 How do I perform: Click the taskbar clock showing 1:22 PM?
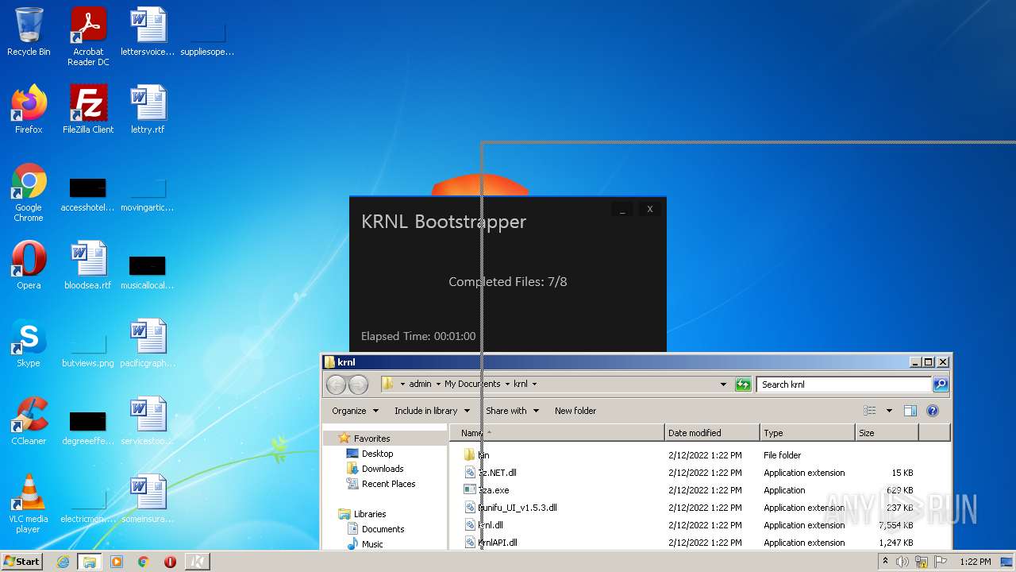(975, 562)
